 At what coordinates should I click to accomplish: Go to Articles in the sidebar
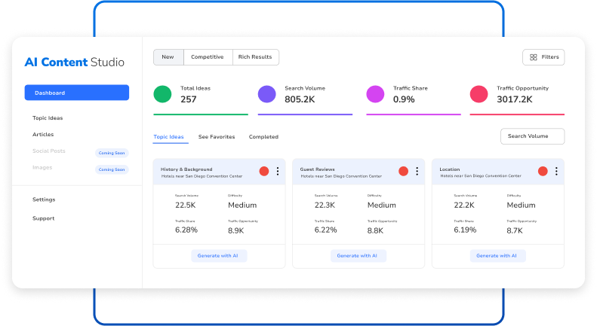click(43, 135)
